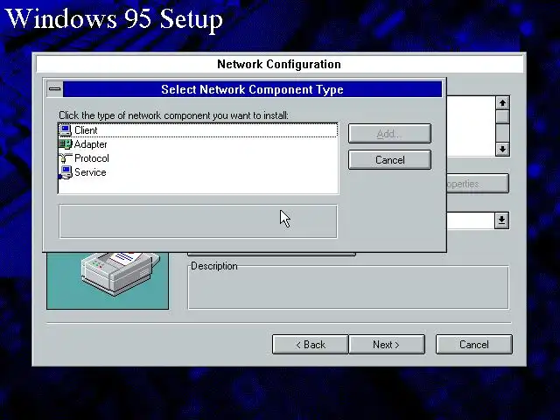The image size is (560, 420).
Task: Go back with the < Back button
Action: pos(311,345)
